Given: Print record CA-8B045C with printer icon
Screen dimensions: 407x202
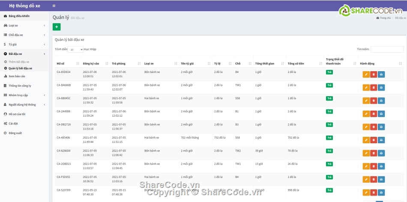Looking at the screenshot, I should 381,101.
